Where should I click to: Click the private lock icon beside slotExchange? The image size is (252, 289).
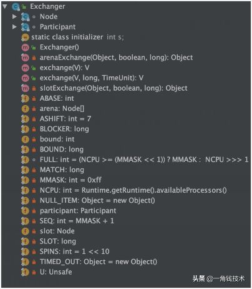click(x=34, y=88)
